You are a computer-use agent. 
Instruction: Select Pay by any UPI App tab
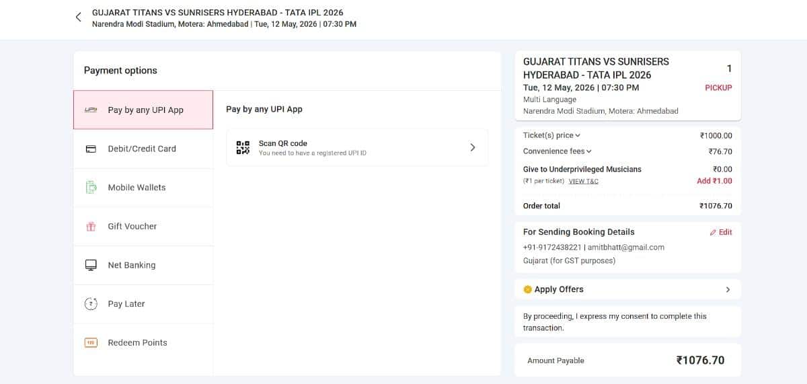coord(143,110)
